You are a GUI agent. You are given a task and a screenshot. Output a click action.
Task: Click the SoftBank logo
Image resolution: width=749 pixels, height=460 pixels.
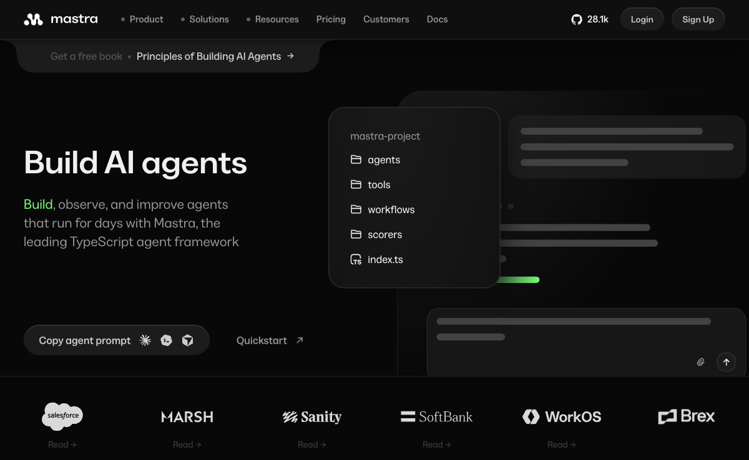point(437,416)
